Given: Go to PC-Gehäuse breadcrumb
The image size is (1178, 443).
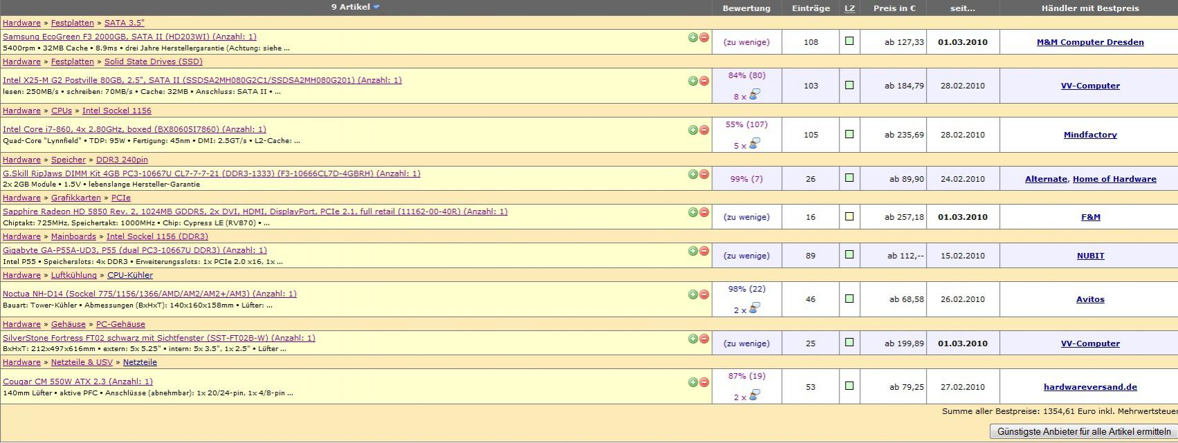Looking at the screenshot, I should click(x=120, y=324).
